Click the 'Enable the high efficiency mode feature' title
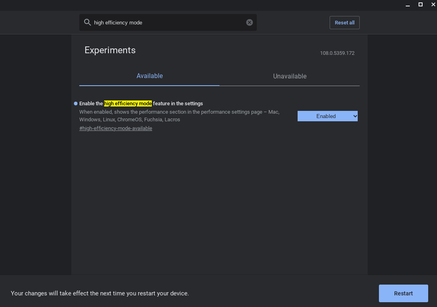 click(141, 104)
